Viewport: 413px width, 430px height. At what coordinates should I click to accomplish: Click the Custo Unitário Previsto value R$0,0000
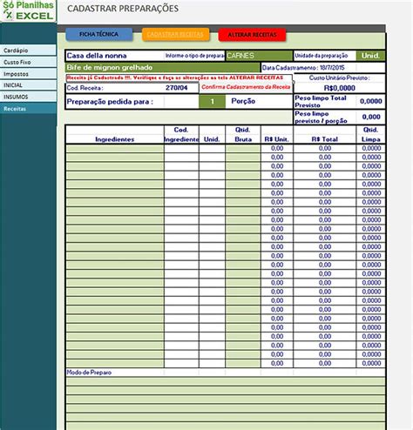pos(340,88)
